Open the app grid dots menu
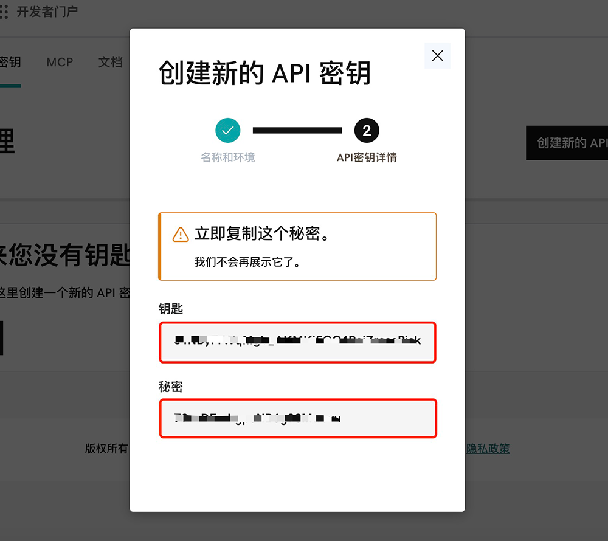The image size is (608, 541). point(4,12)
